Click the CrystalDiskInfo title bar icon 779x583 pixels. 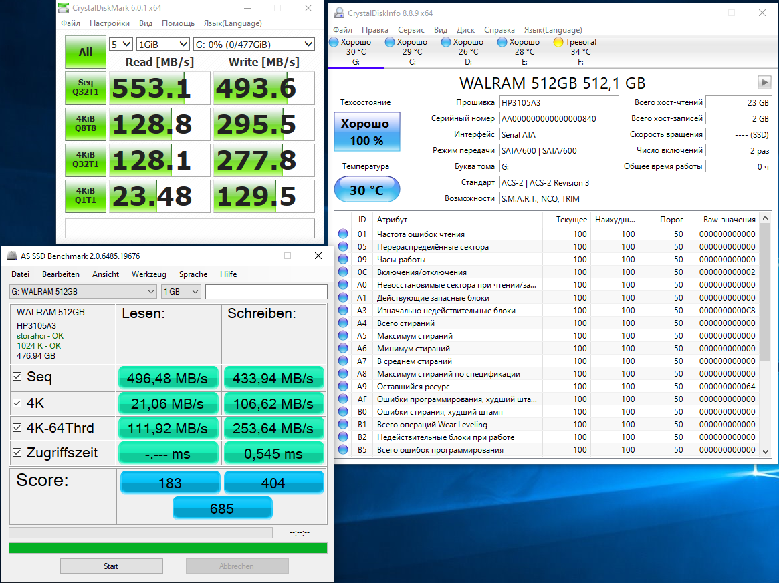[340, 13]
